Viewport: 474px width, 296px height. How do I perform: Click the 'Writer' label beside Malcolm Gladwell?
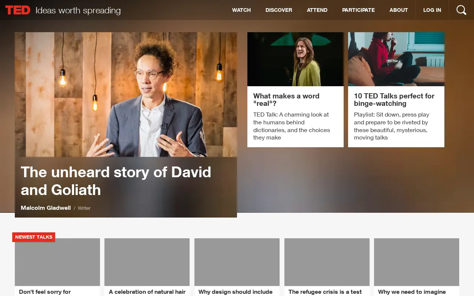point(84,208)
